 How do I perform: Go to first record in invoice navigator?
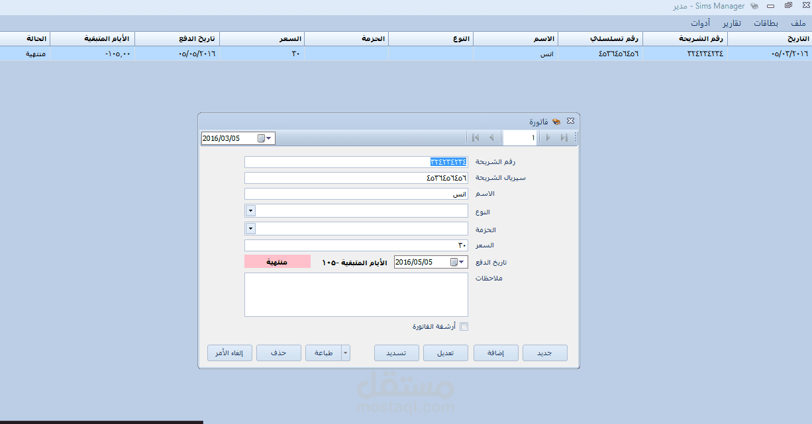pyautogui.click(x=475, y=138)
